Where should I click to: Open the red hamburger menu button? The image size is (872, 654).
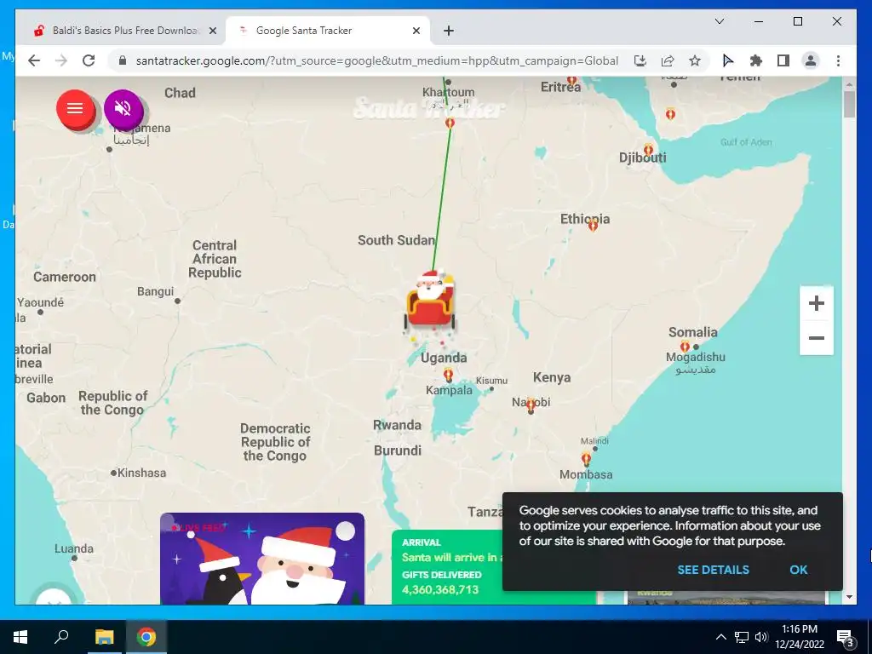[x=75, y=108]
